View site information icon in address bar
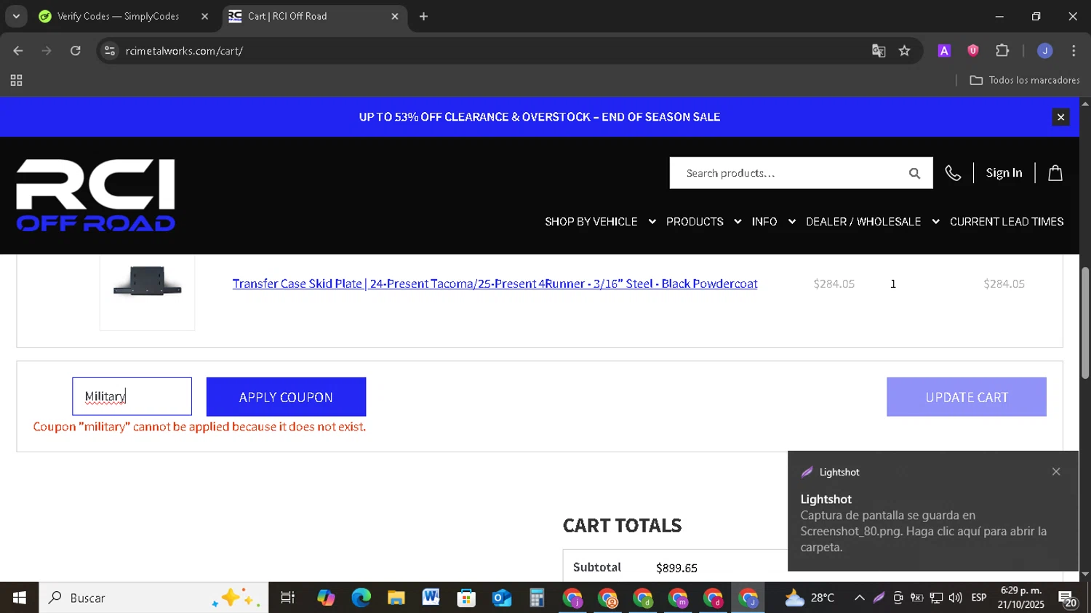1091x613 pixels. pos(110,51)
